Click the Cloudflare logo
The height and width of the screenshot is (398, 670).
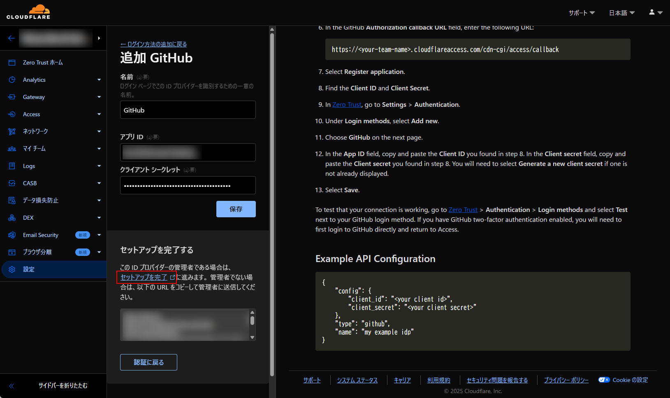[x=28, y=12]
